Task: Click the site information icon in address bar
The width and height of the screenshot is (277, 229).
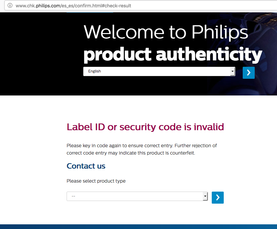Action: 10,5
